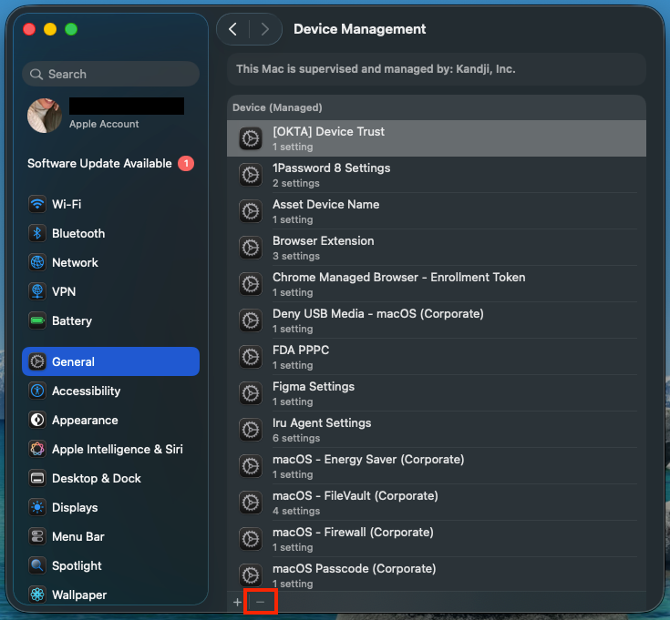Image resolution: width=670 pixels, height=620 pixels.
Task: Click the Accessibility icon
Action: pos(37,391)
